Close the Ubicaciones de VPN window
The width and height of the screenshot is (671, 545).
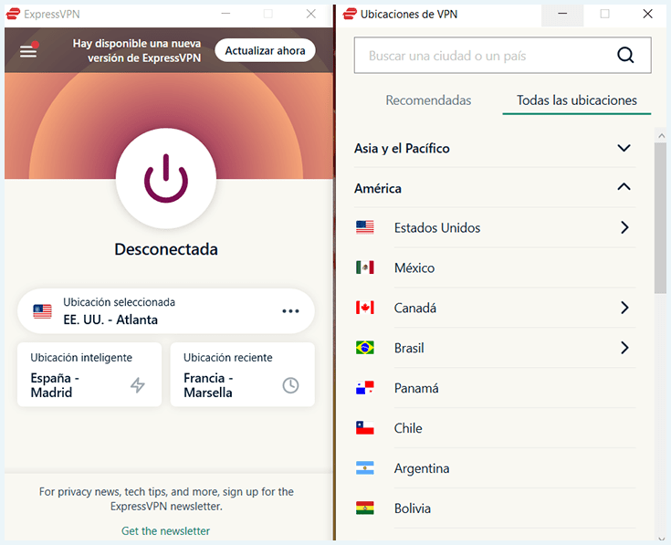[x=647, y=14]
